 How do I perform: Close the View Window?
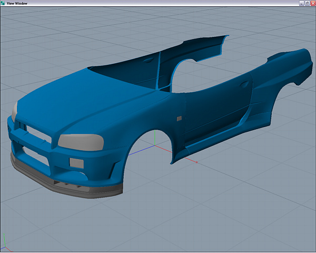312,3
